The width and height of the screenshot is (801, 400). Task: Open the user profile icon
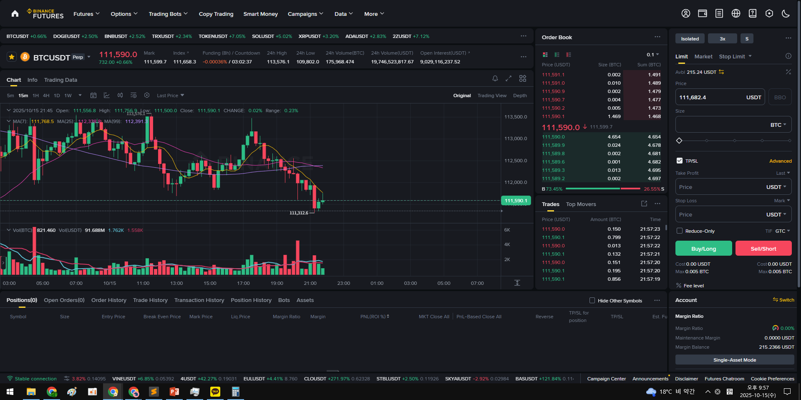coord(686,14)
